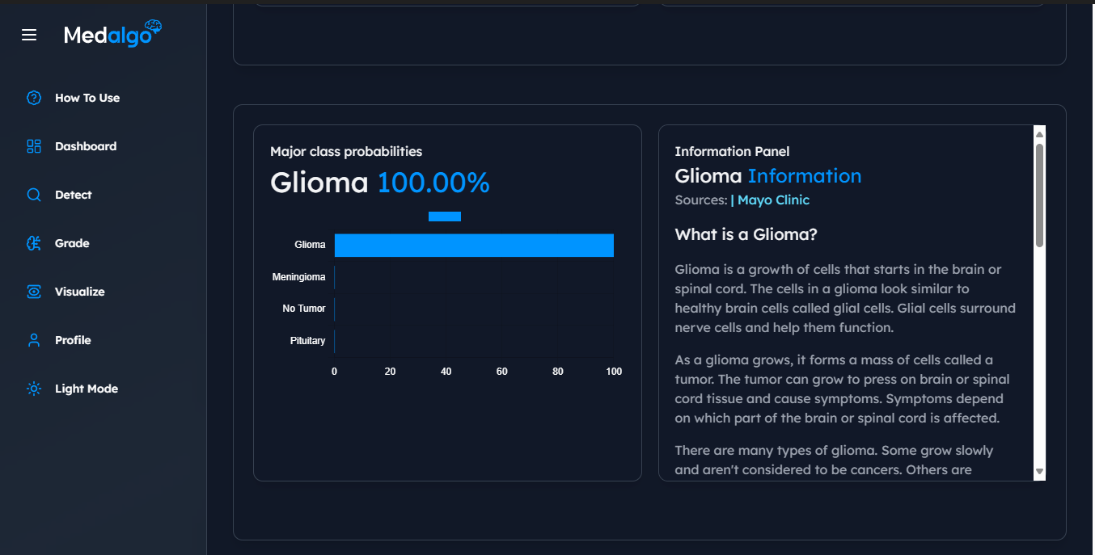Go to the Dashboard menu item
Image resolution: width=1095 pixels, height=555 pixels.
click(86, 146)
